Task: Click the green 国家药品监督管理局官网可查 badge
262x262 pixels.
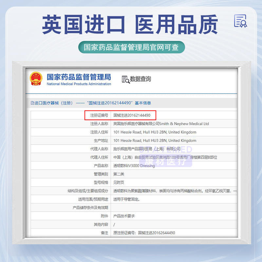Action: click(132, 47)
